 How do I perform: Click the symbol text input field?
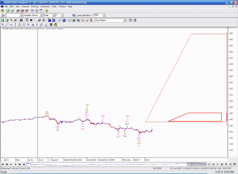13,15
